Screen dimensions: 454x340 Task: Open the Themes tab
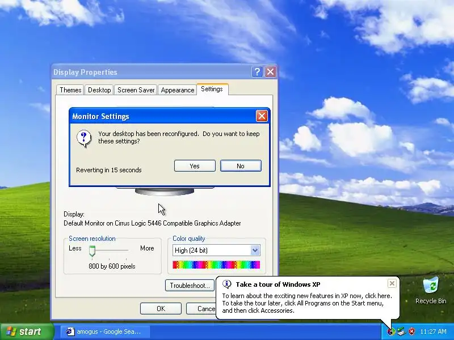pos(70,90)
